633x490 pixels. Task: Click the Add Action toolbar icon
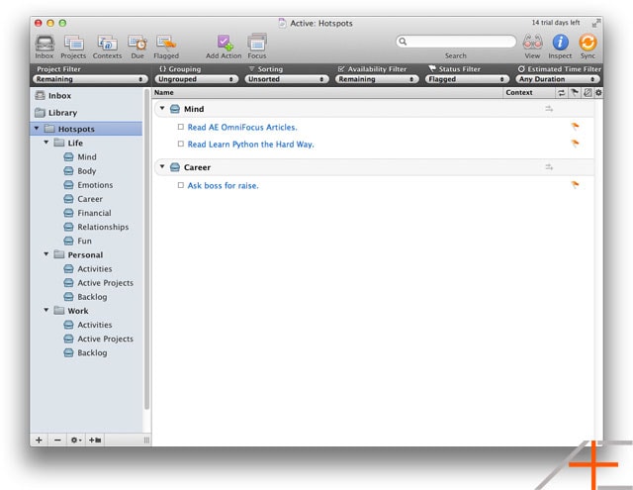[x=225, y=44]
